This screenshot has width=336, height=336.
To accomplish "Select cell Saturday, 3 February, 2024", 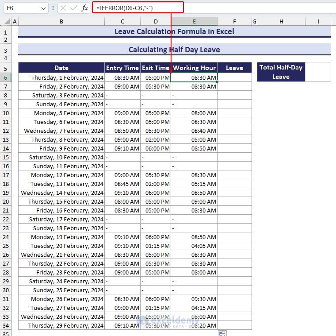I will click(61, 95).
